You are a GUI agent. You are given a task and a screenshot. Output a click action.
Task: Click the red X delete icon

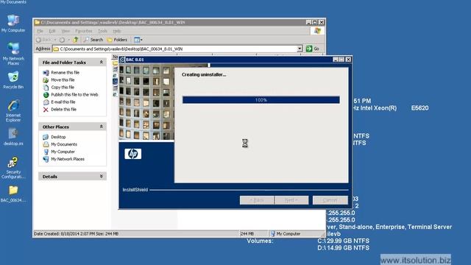click(x=46, y=110)
